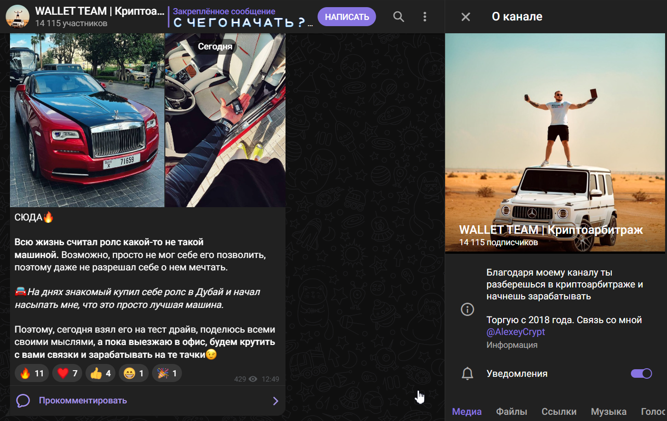
Task: Click the channel title in header
Action: pyautogui.click(x=100, y=11)
